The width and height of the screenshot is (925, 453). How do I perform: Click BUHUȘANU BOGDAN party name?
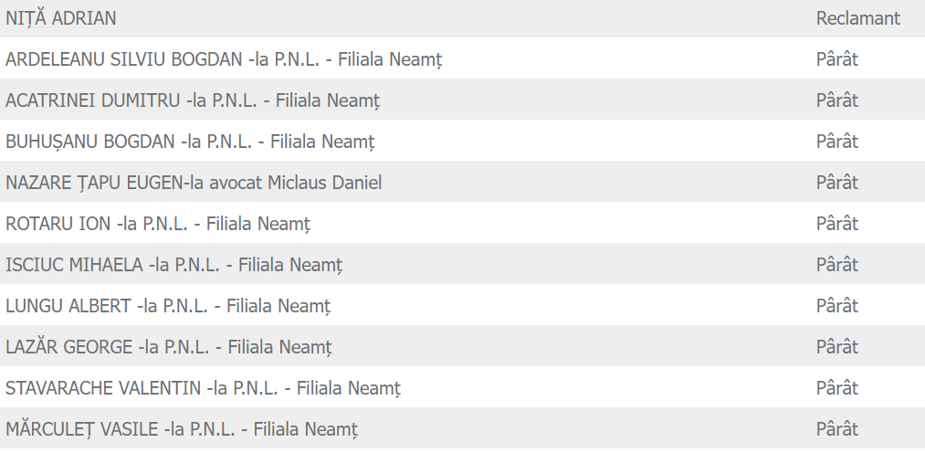(x=190, y=142)
